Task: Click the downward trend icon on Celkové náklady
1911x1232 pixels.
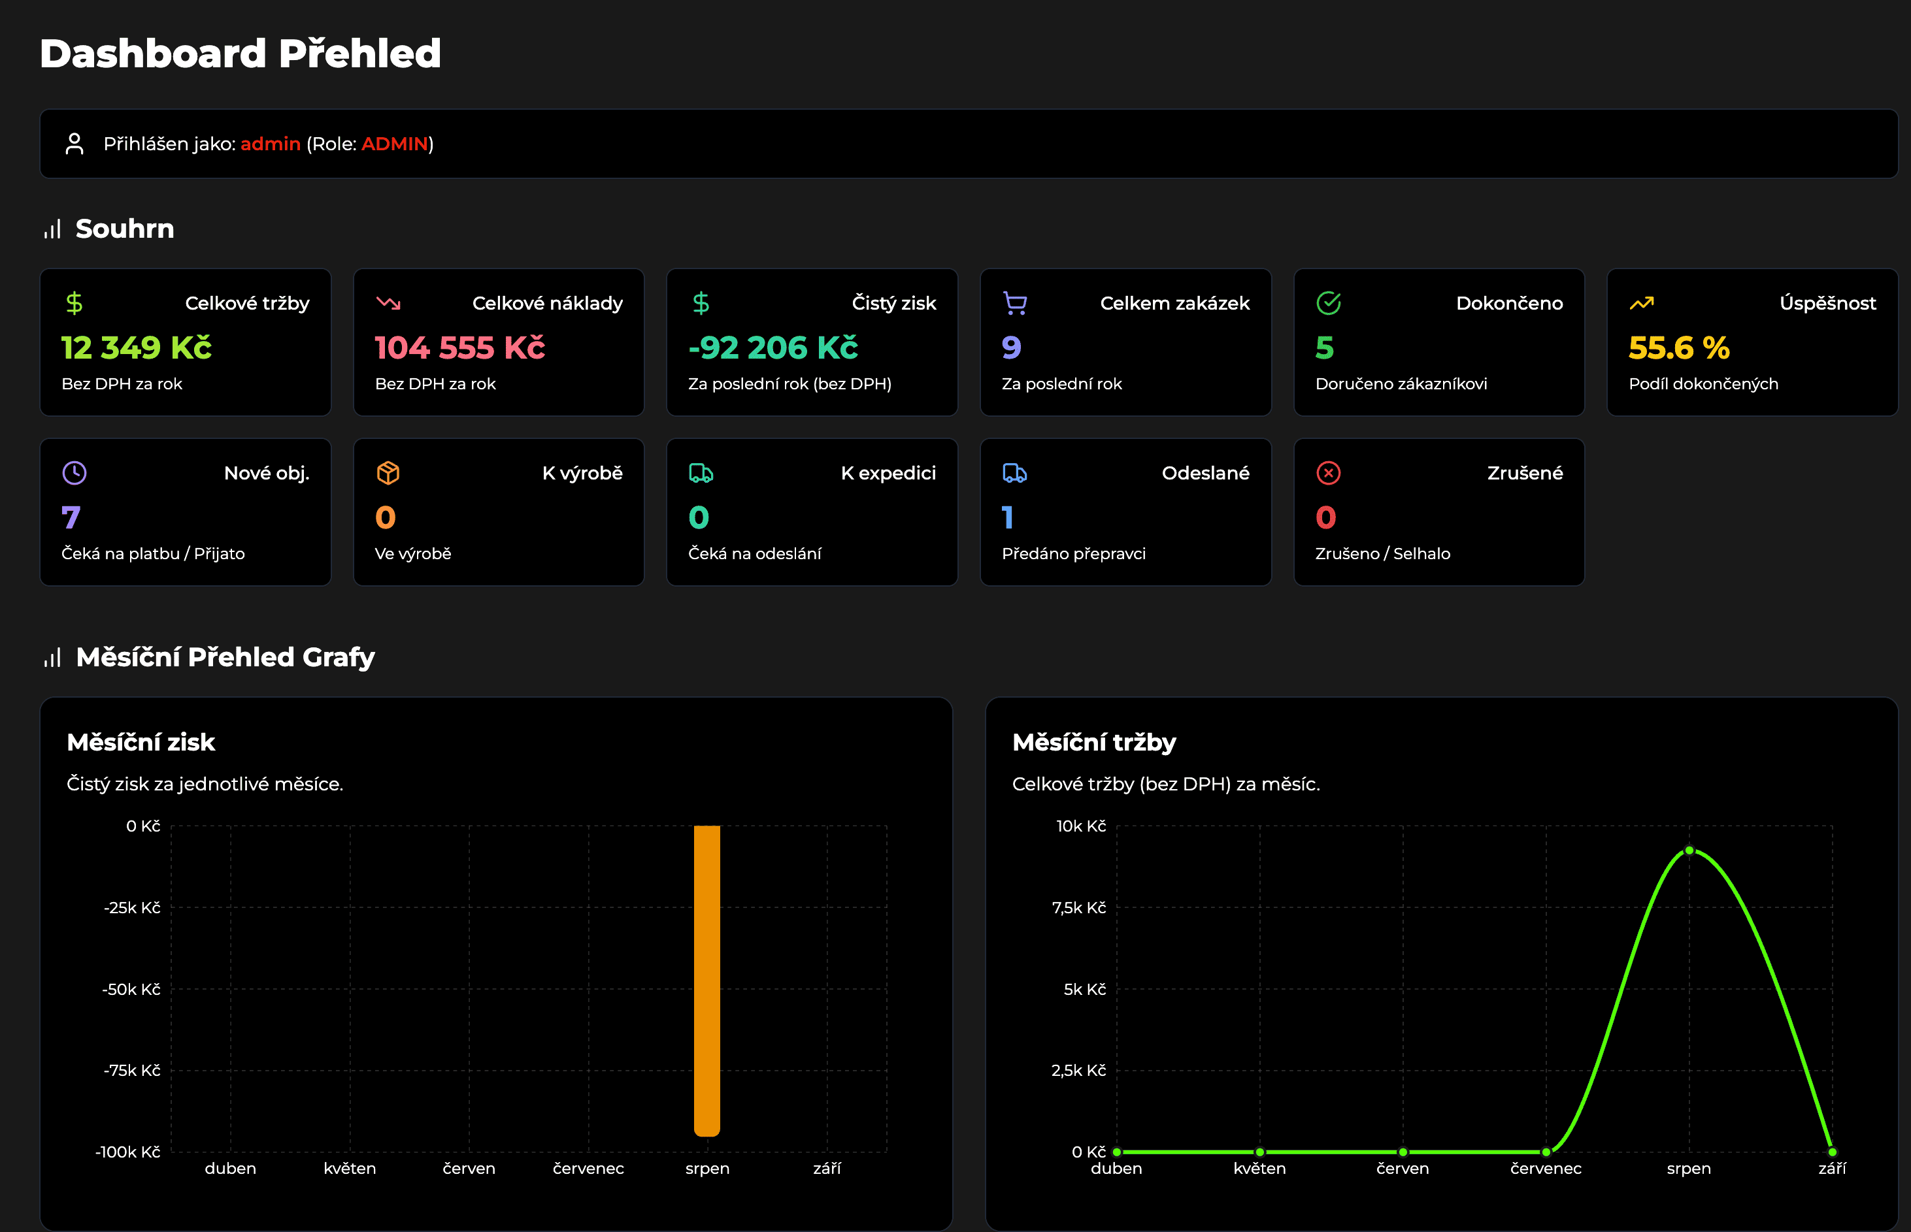Action: (388, 303)
